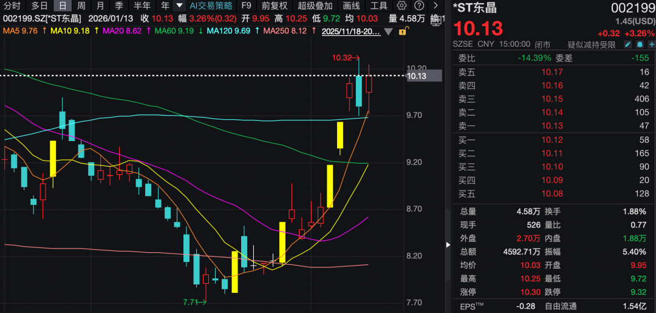Select the 周 weekly chart tab

81,5
